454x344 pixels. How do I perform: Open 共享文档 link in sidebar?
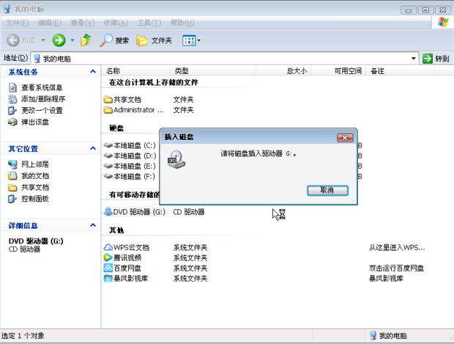[35, 187]
